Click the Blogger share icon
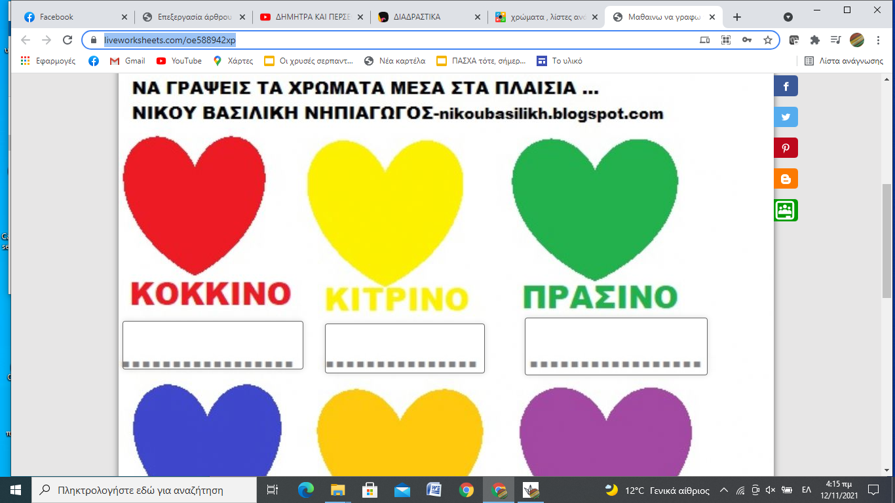The width and height of the screenshot is (895, 503). [786, 179]
